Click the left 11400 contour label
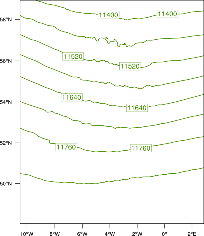204x236 pixels. coord(109,15)
